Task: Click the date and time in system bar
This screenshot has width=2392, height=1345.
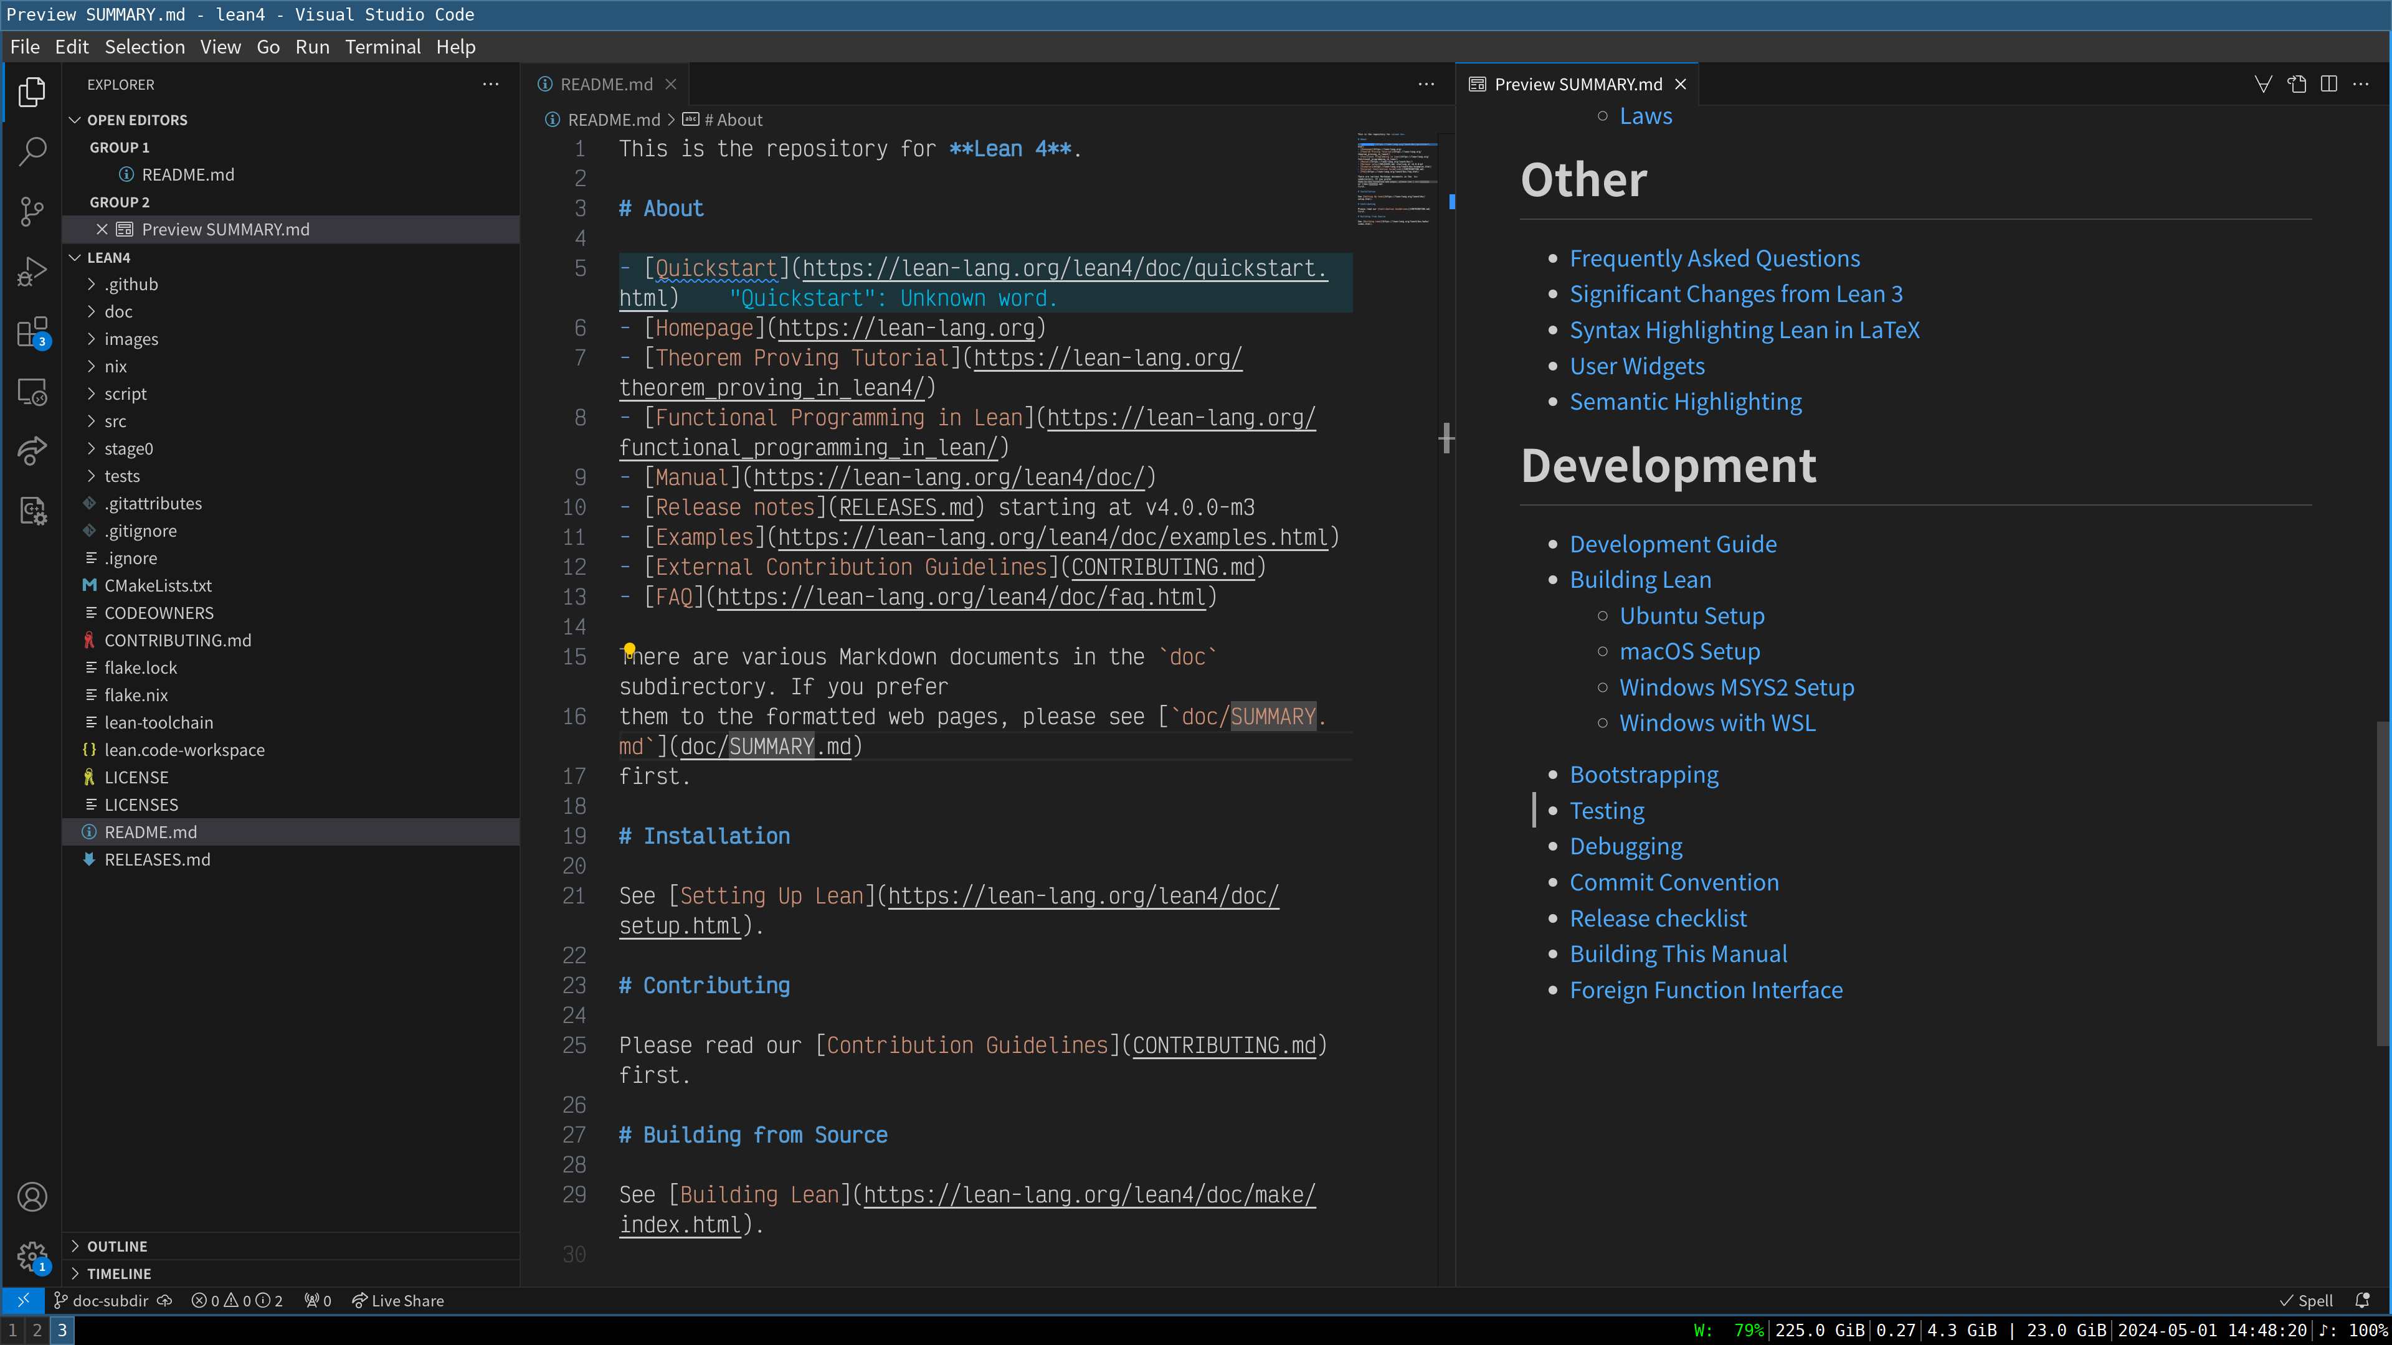Action: (x=2212, y=1330)
